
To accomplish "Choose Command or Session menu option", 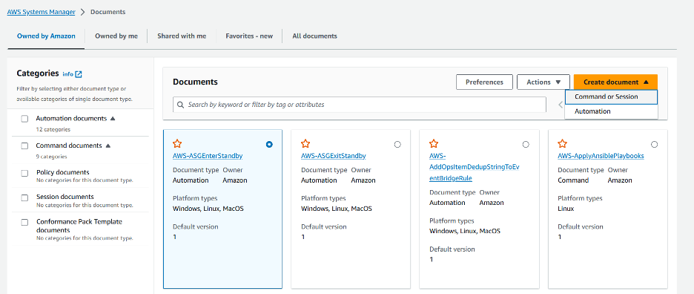I will click(611, 97).
